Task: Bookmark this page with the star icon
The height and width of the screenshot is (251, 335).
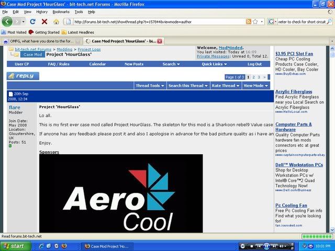Action: (255, 21)
